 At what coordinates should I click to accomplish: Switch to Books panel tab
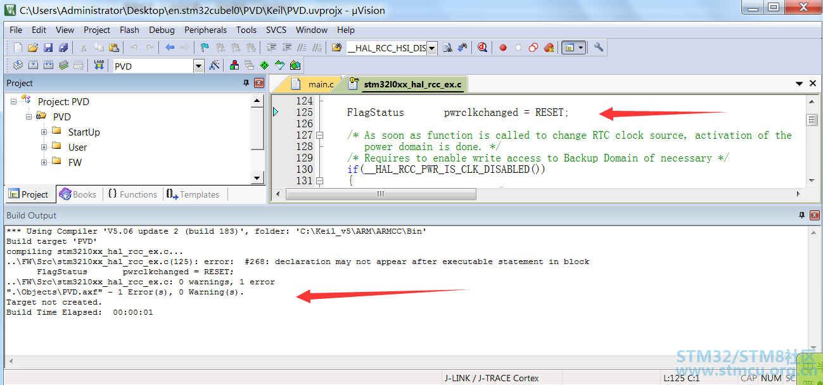[x=78, y=194]
